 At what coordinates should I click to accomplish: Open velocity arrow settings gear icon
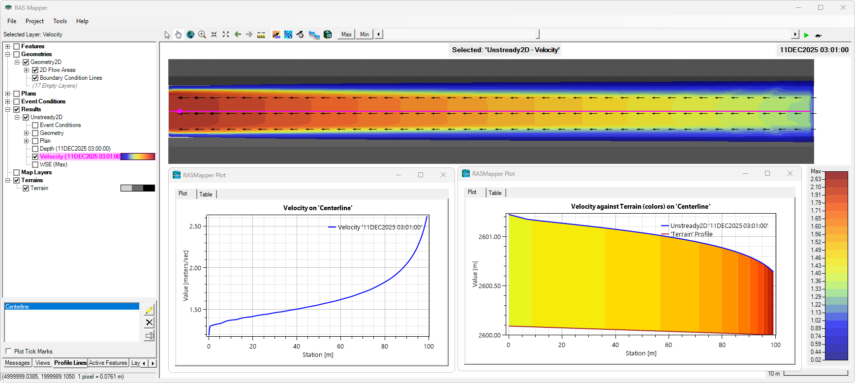(300, 34)
